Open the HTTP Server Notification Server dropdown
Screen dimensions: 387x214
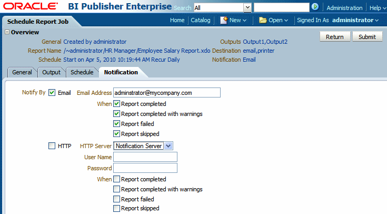[168, 146]
